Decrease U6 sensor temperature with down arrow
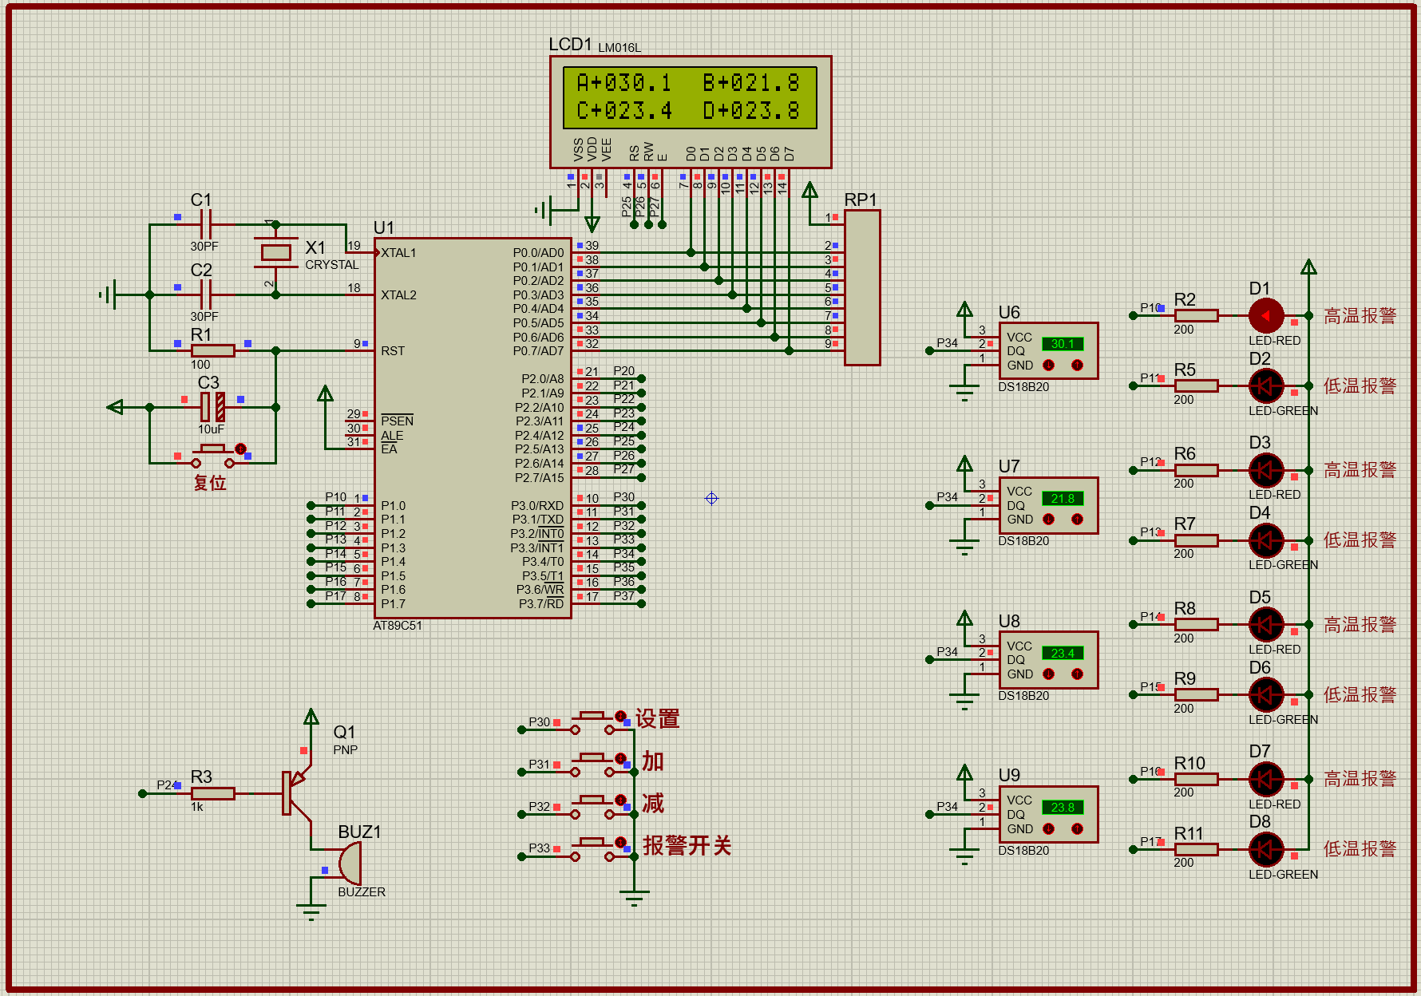 click(1049, 366)
